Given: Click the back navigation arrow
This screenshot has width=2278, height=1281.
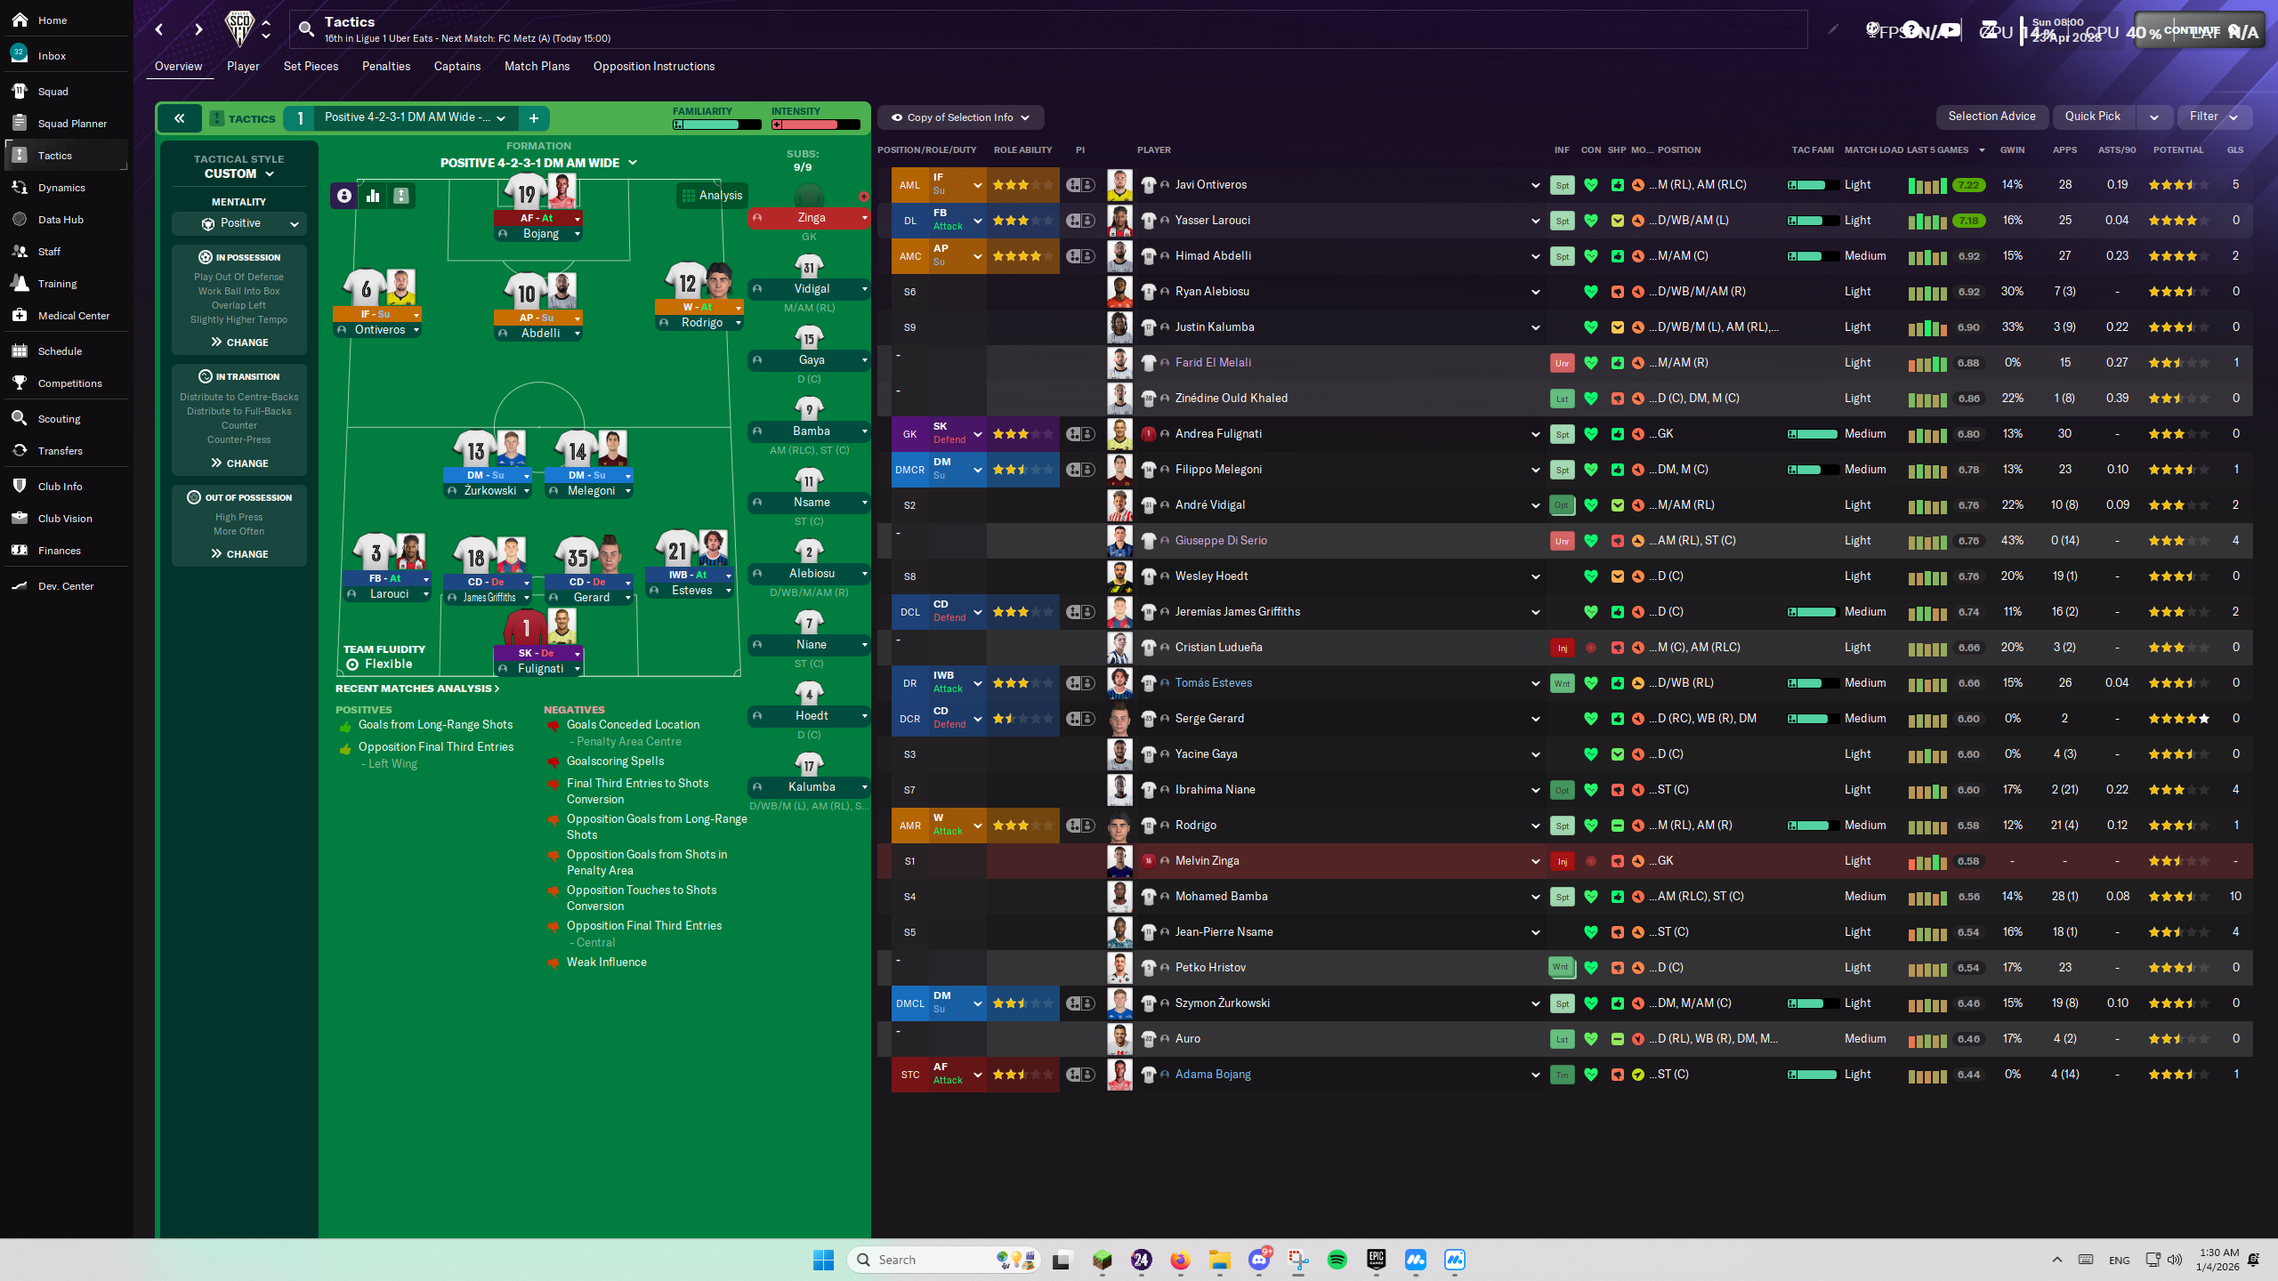Looking at the screenshot, I should coord(158,28).
